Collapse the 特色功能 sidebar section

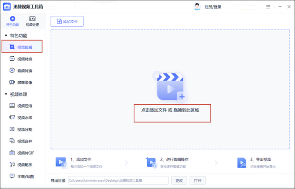(6, 35)
